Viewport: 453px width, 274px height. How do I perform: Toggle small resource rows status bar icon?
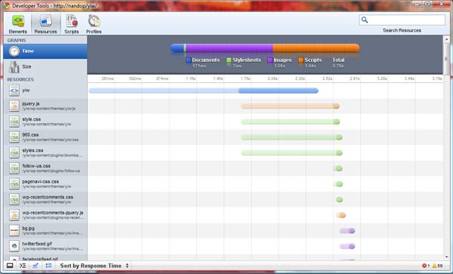[48, 266]
